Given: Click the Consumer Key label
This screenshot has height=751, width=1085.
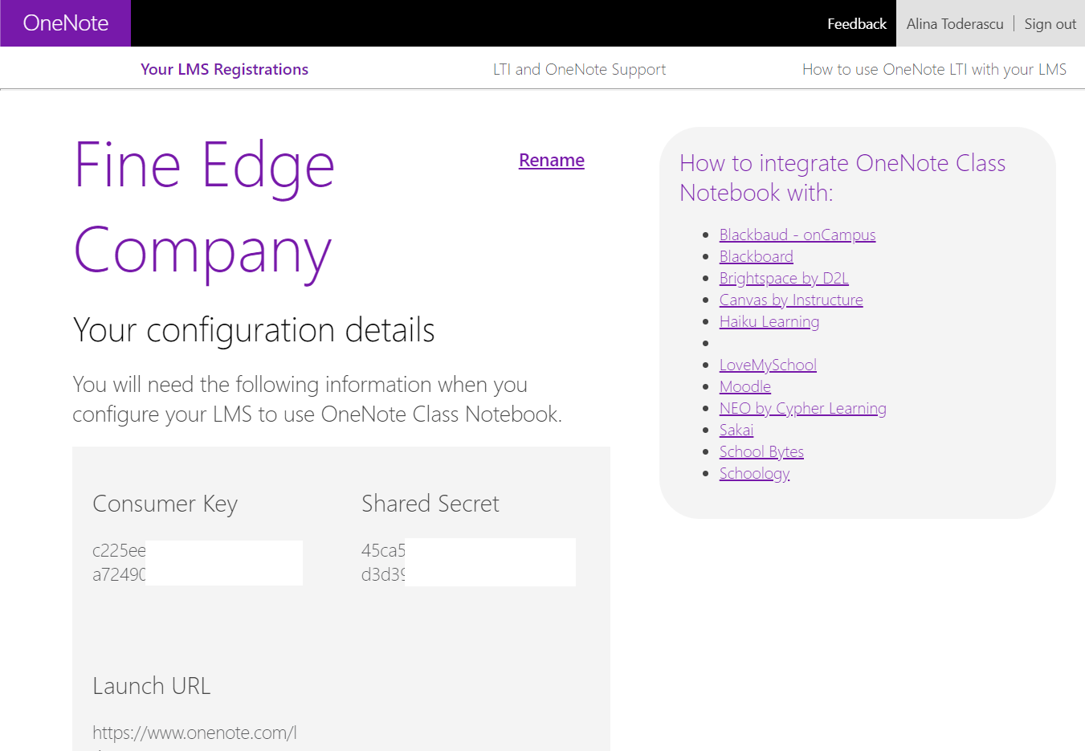Looking at the screenshot, I should (x=165, y=504).
